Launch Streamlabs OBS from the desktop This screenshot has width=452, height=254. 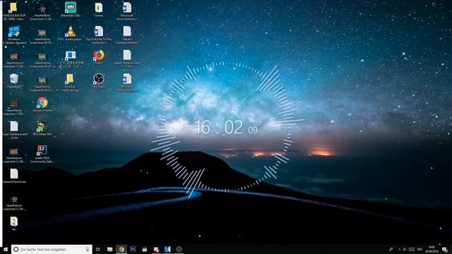71,10
